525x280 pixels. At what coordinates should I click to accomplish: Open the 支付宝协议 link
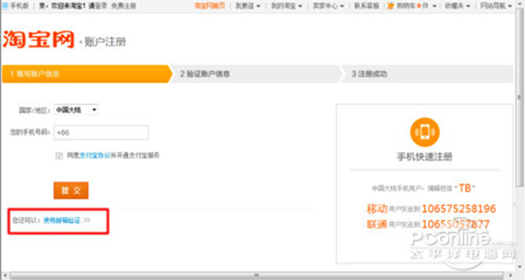click(x=95, y=156)
